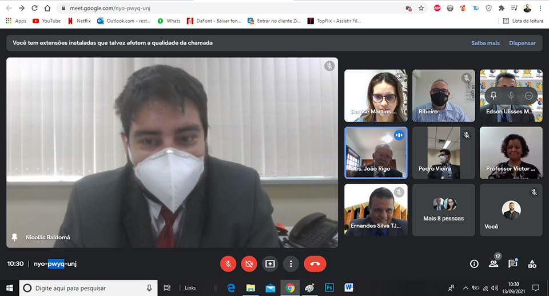The height and width of the screenshot is (296, 549).
Task: Show the participants list panel
Action: (493, 264)
